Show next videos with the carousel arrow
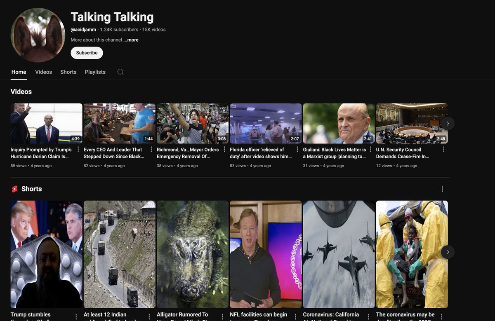 tap(448, 123)
